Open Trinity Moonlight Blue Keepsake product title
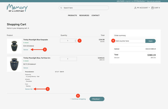Viewport: 168px width, 109px height. coord(36,40)
